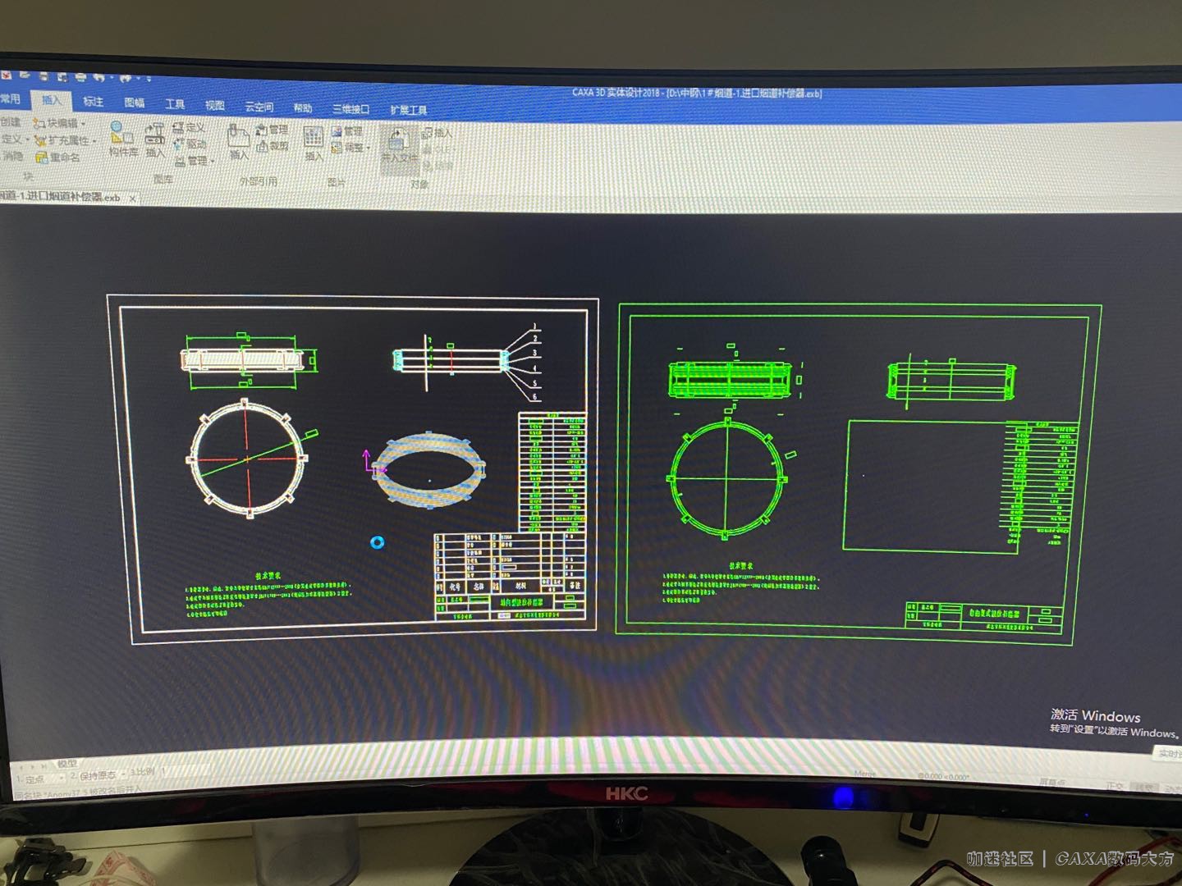Switch to the 三维接口 ribbon tab
The image size is (1182, 886).
tap(350, 109)
